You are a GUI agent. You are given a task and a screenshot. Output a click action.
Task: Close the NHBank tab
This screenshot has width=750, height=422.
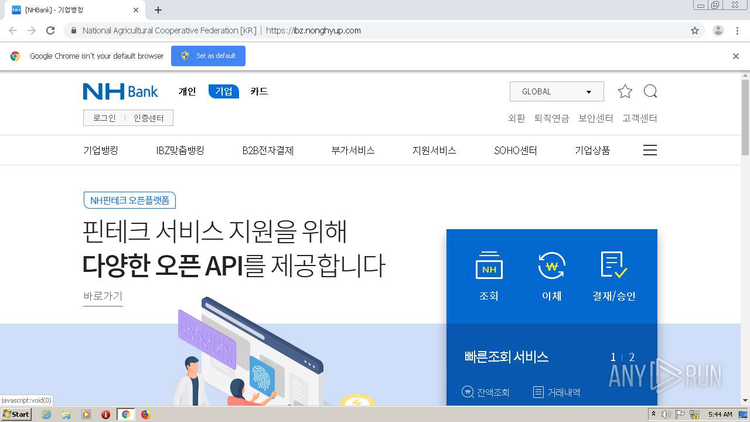(136, 10)
